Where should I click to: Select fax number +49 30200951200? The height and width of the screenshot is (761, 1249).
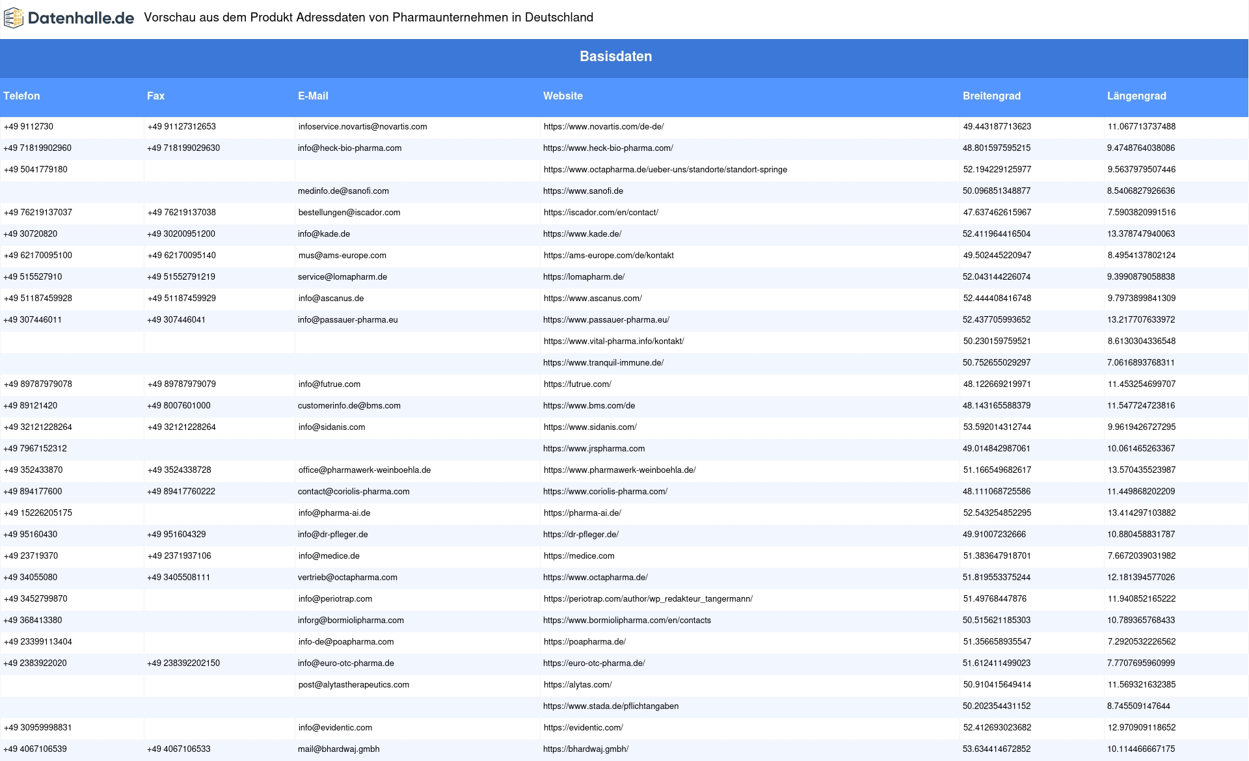[181, 234]
